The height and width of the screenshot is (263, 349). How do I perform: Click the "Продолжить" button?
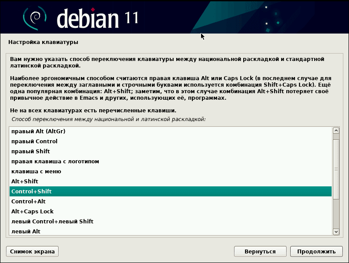pos(316,252)
